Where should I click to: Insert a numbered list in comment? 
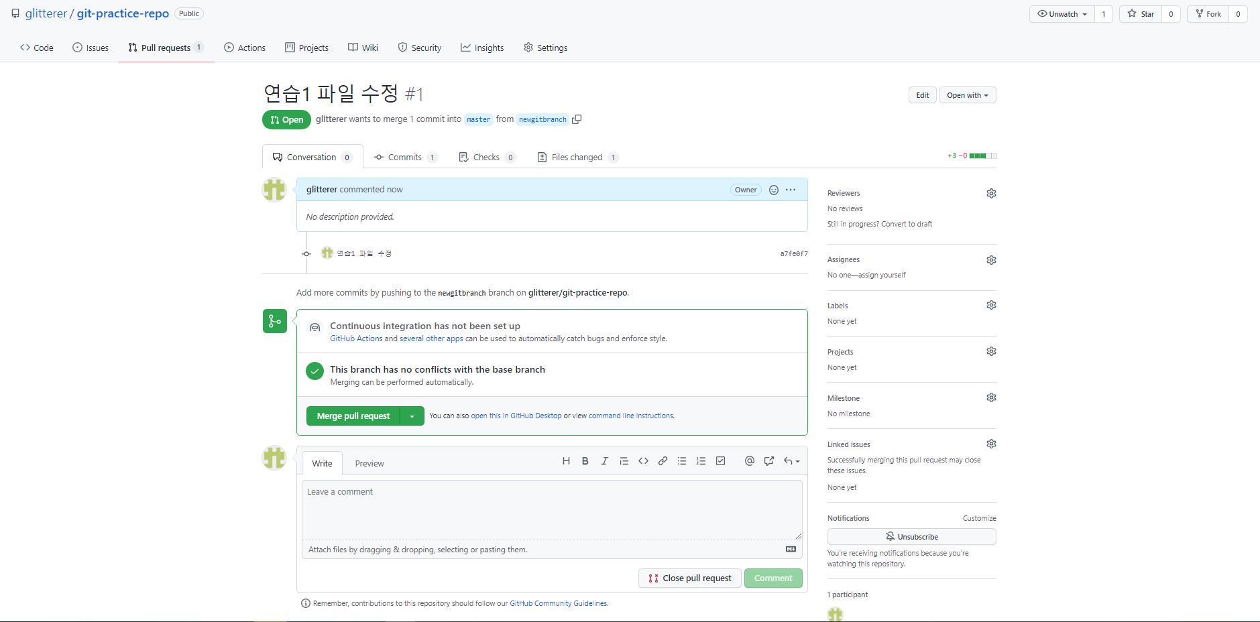click(x=701, y=461)
